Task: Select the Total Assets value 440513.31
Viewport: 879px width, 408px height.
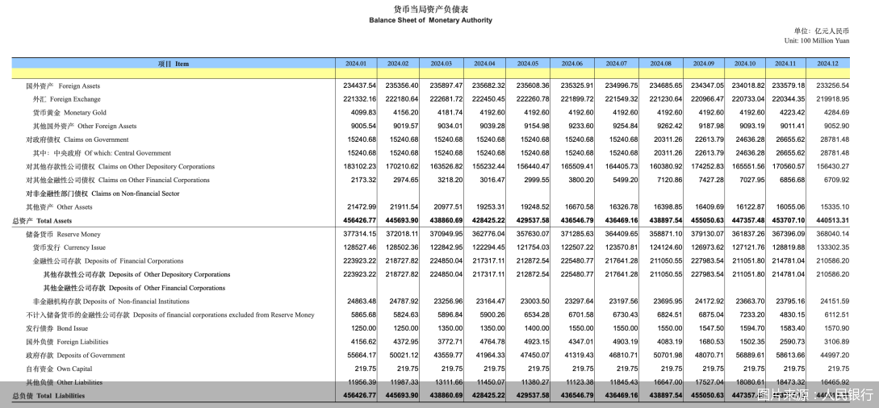Action: coord(832,221)
